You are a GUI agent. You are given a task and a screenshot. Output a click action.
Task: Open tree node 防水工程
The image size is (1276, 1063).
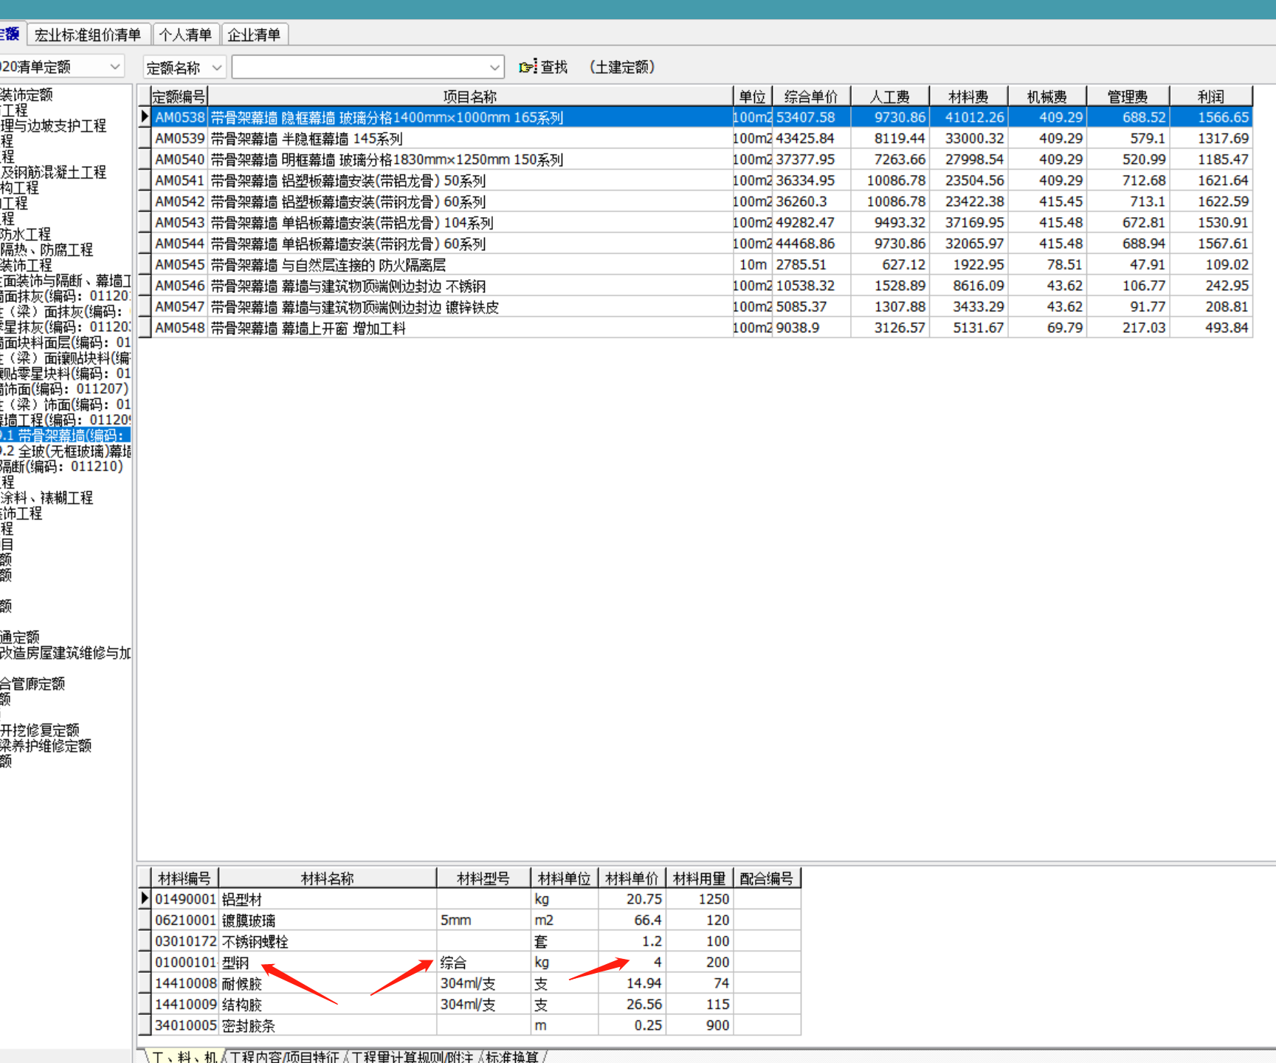click(x=26, y=234)
